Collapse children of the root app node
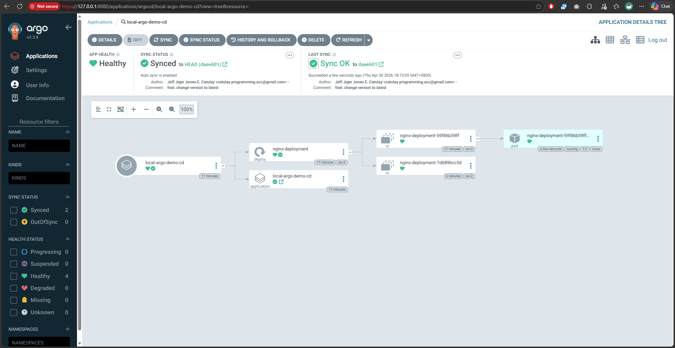 tap(223, 166)
